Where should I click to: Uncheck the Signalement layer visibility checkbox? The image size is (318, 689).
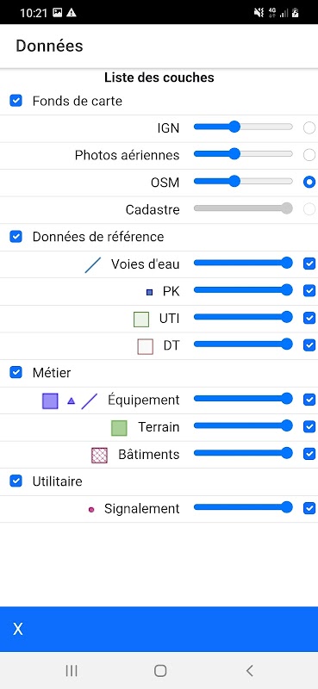tap(309, 508)
